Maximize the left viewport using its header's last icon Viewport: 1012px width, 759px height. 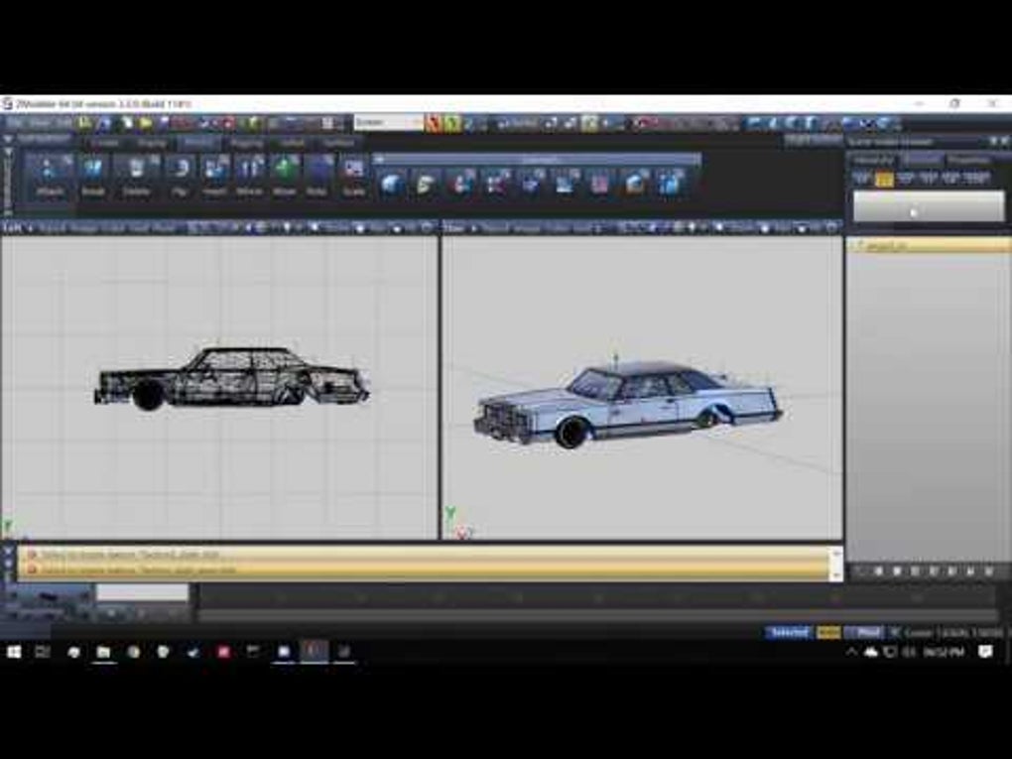tap(427, 227)
